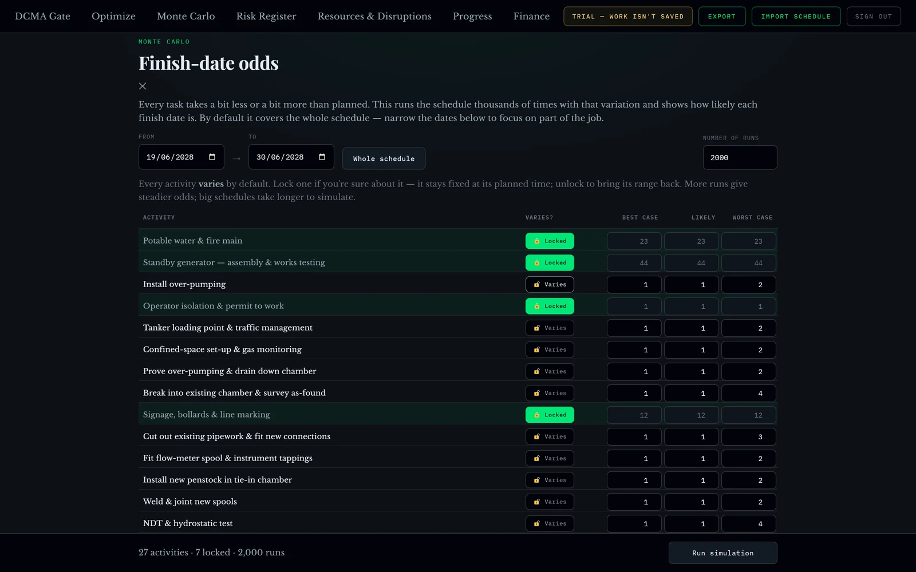Switch to Optimize tab
Image resolution: width=916 pixels, height=572 pixels.
pos(113,16)
